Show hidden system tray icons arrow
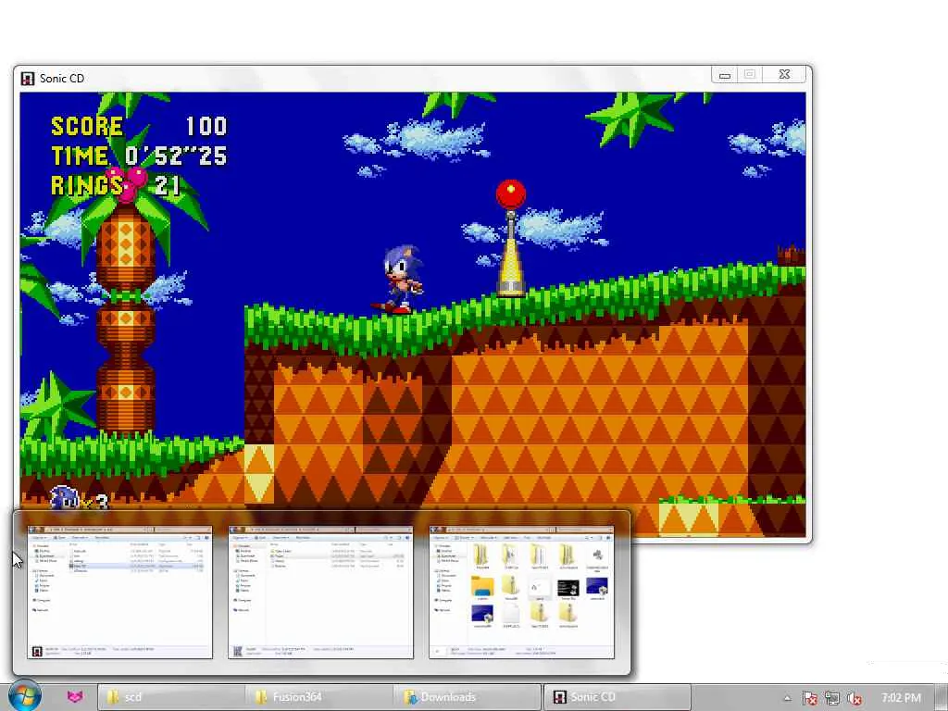This screenshot has height=711, width=948. 787,698
